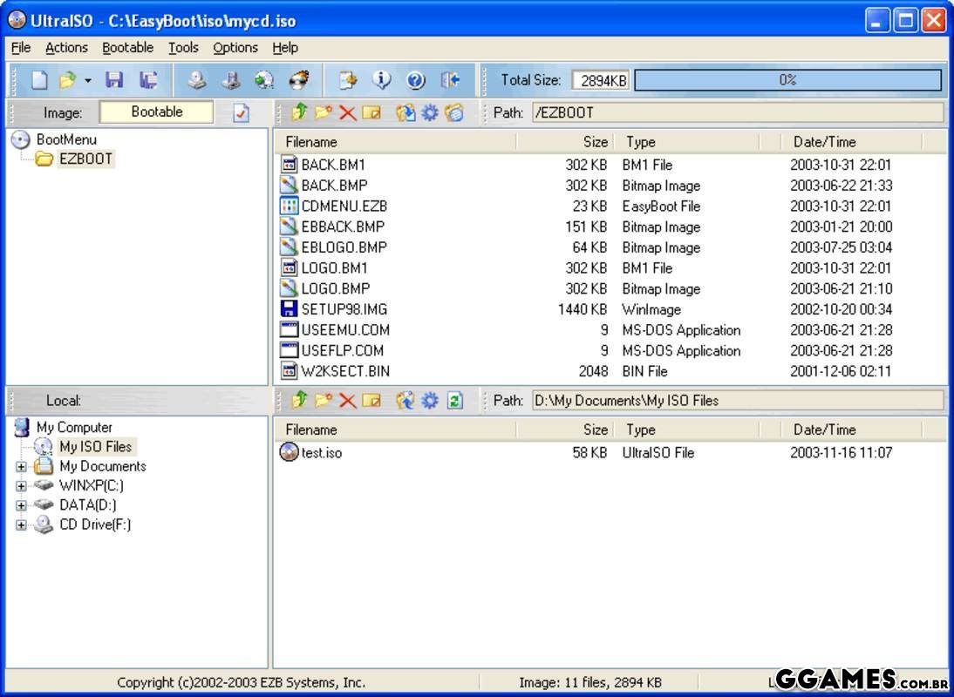Open the Help question mark icon
The height and width of the screenshot is (697, 954).
pos(416,80)
